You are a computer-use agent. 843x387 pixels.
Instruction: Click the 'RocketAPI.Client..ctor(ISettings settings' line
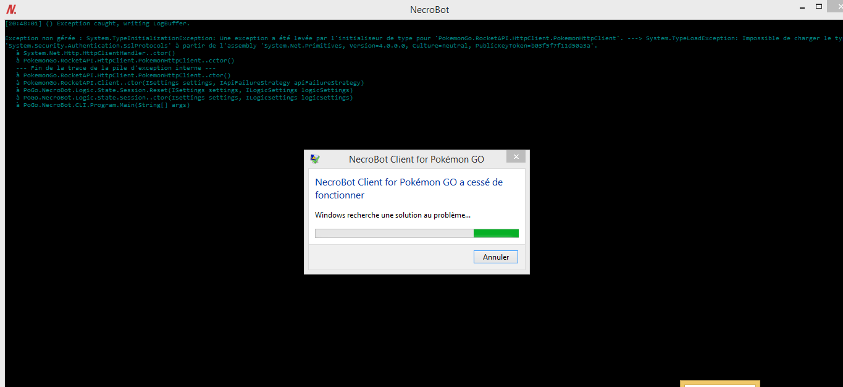tap(190, 83)
